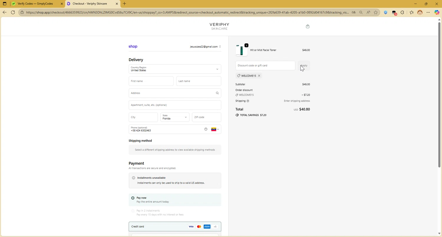Open the Favorites list icon
The width and height of the screenshot is (442, 237).
coord(412,12)
